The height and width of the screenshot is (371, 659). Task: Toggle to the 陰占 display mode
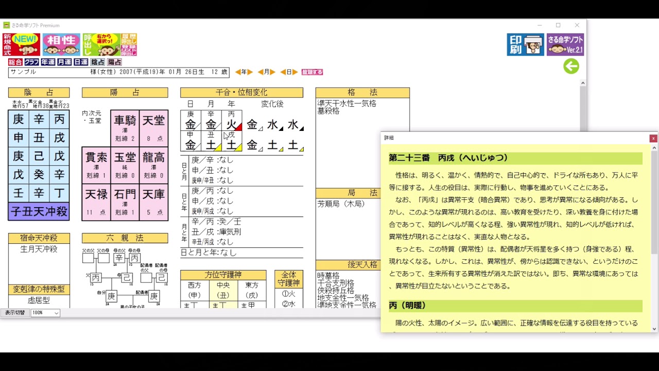[x=98, y=62]
